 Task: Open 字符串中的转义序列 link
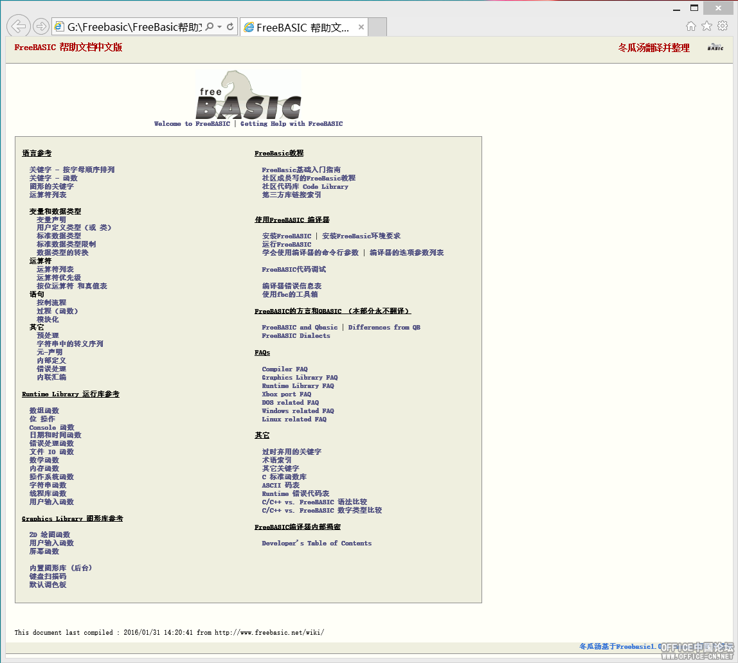[70, 344]
